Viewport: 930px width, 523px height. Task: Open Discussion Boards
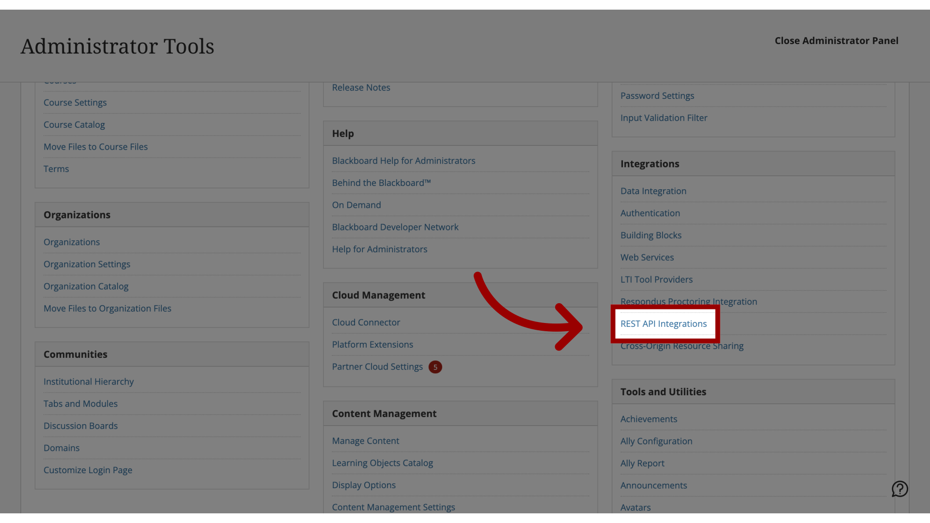coord(80,426)
